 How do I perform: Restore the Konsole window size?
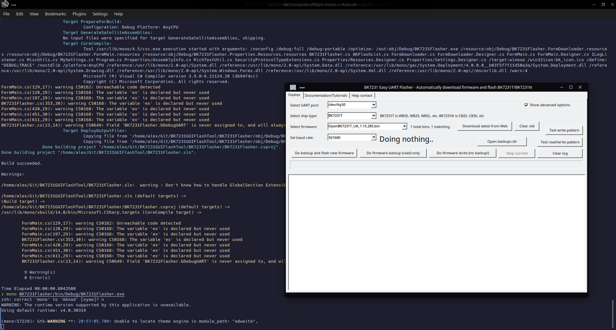[x=603, y=4]
